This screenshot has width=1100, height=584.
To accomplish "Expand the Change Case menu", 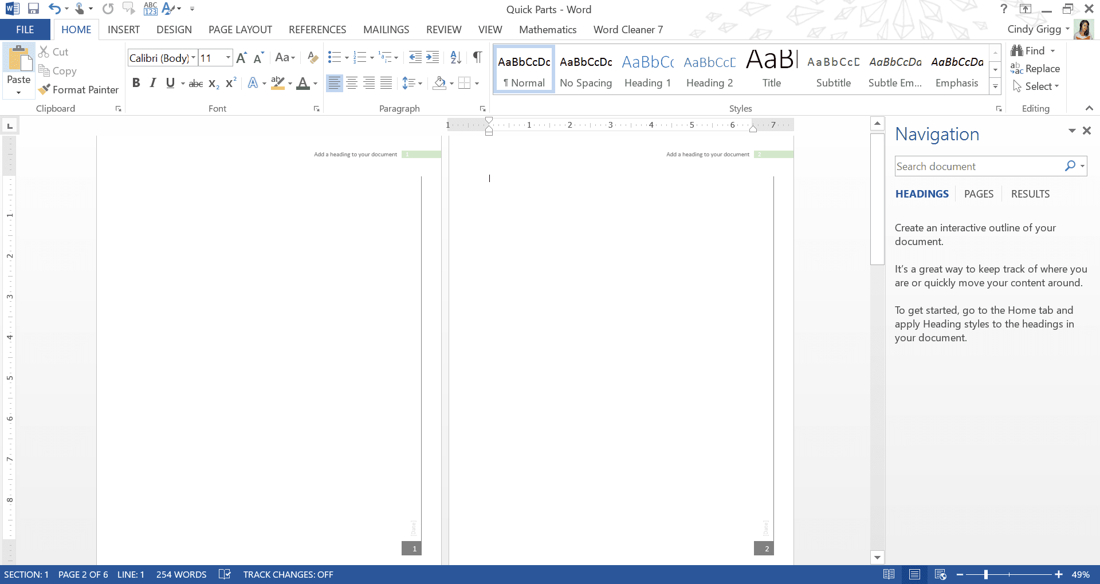I will point(285,57).
